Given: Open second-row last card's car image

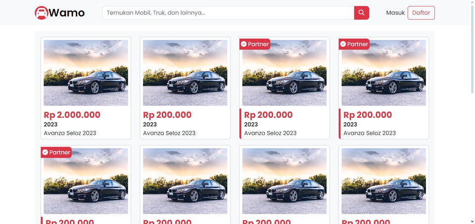Looking at the screenshot, I should click(x=383, y=181).
